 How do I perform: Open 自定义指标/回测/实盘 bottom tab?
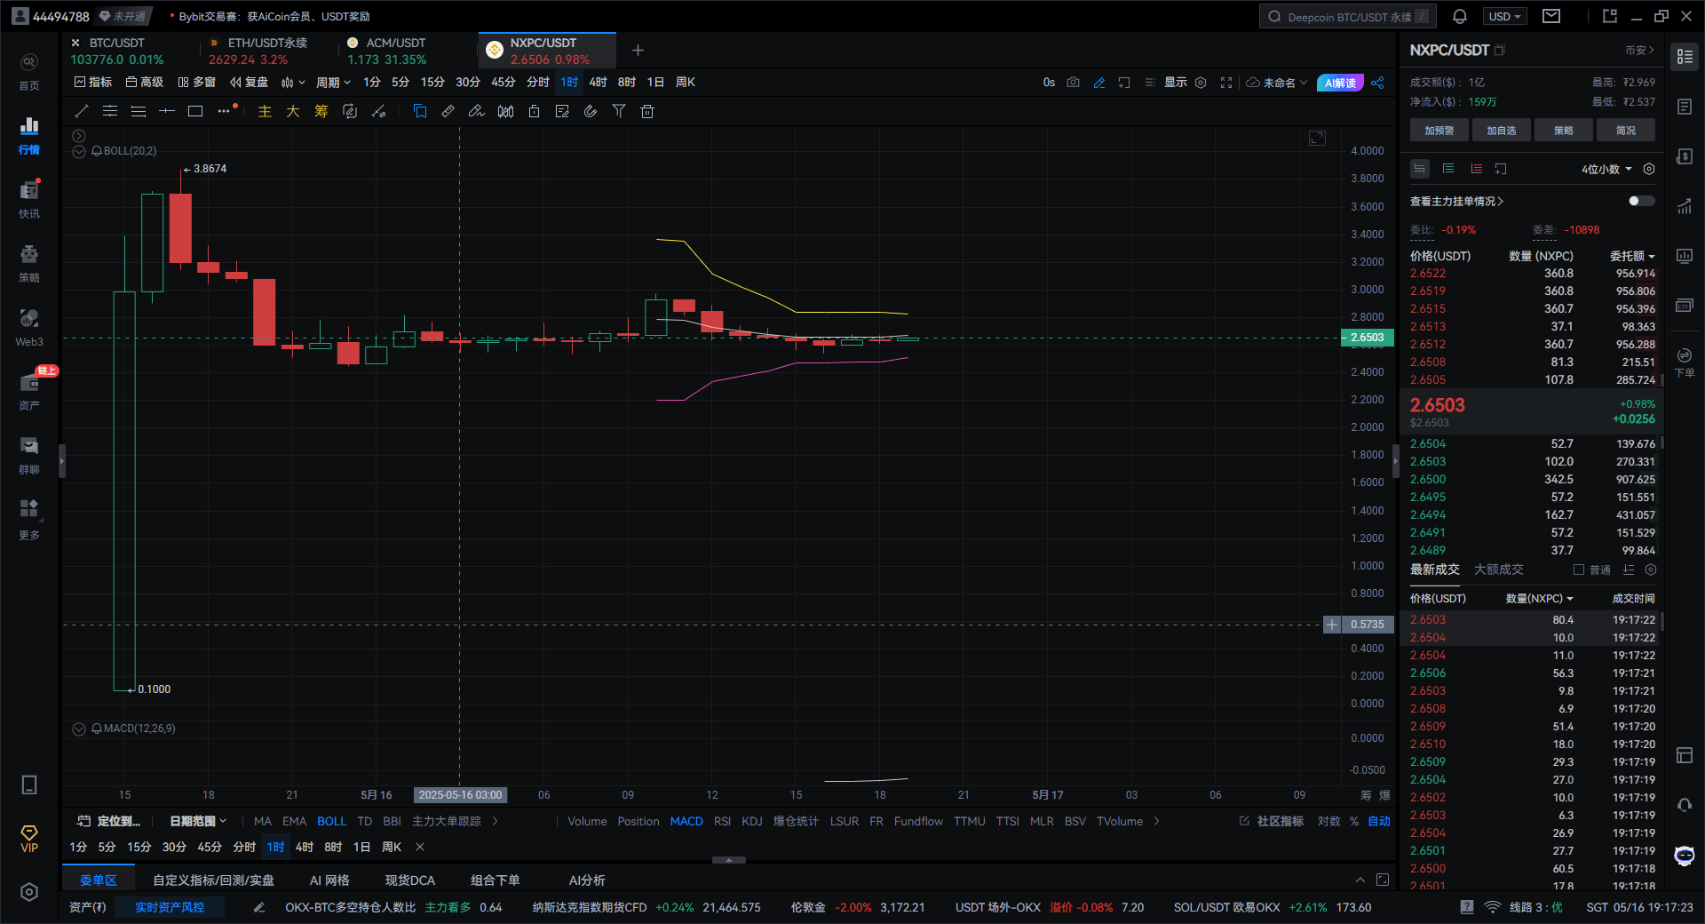coord(213,880)
